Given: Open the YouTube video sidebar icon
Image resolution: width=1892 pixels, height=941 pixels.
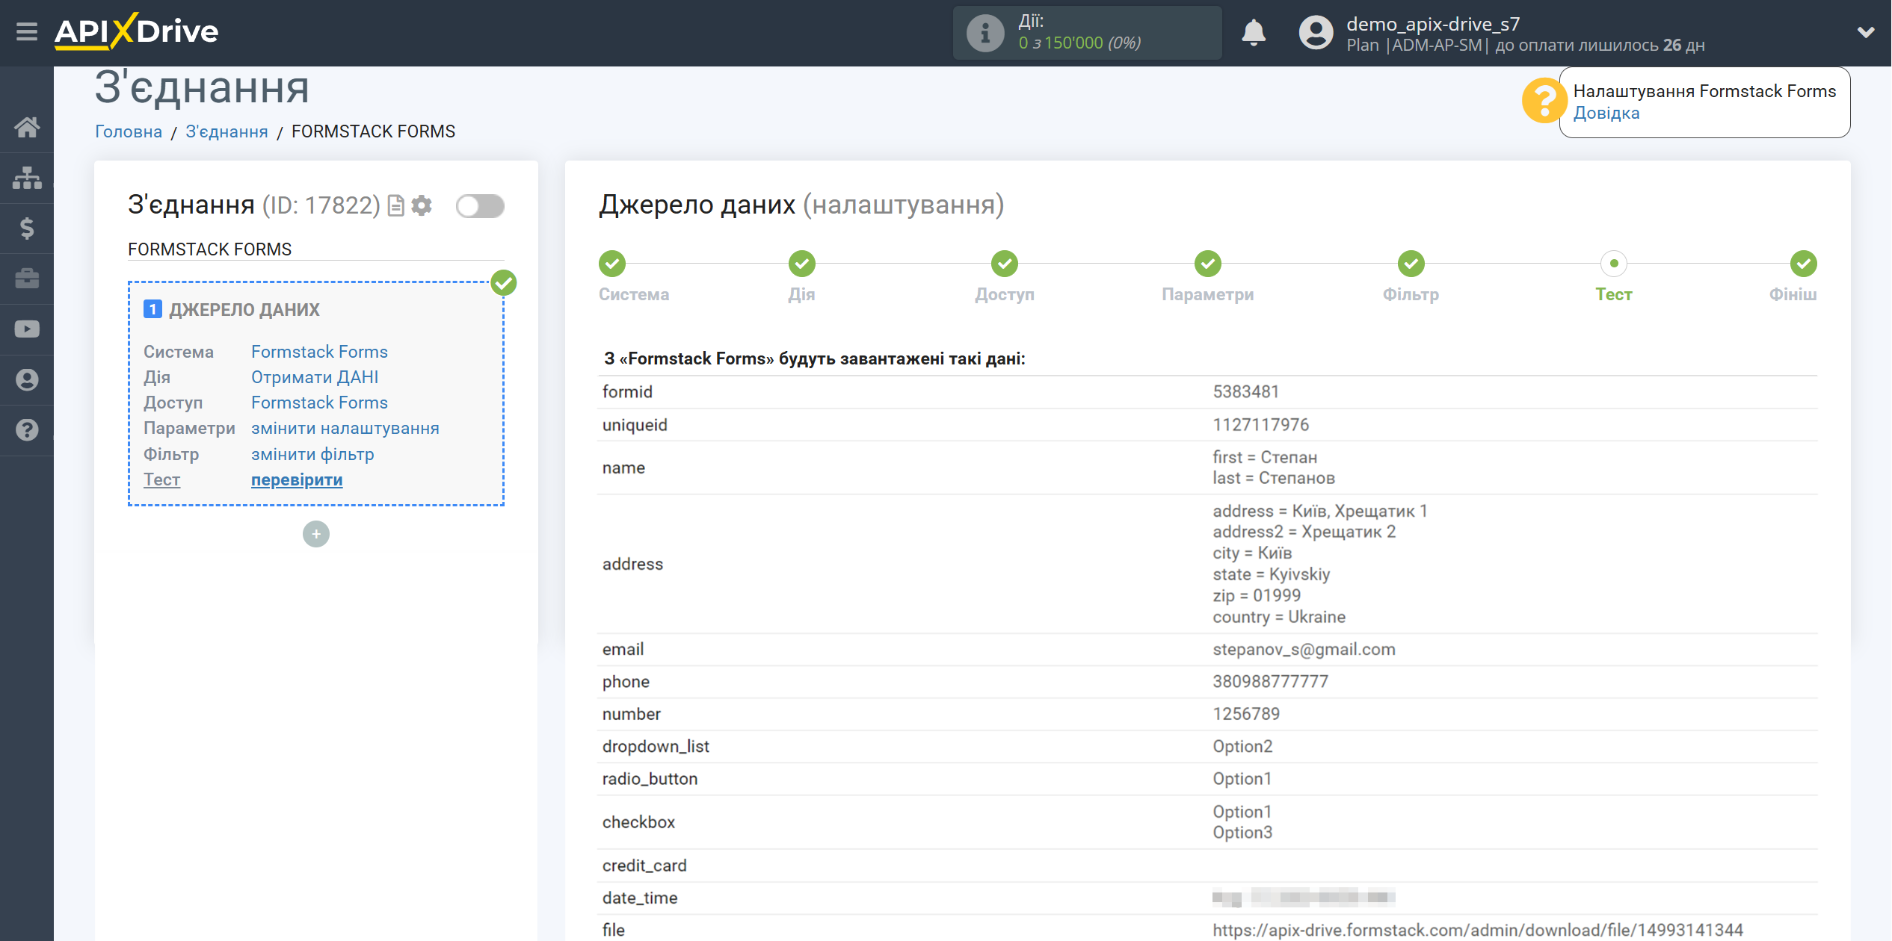Looking at the screenshot, I should [27, 329].
